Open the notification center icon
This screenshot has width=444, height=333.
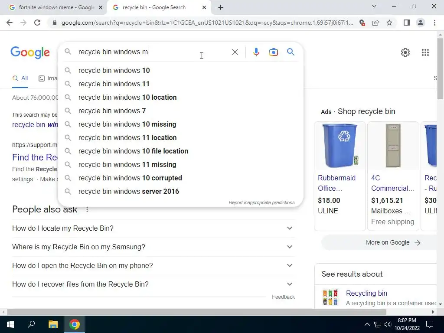(430, 324)
